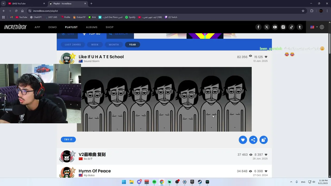Image resolution: width=331 pixels, height=186 pixels.
Task: Open APP in the navigation menu
Action: 37,27
